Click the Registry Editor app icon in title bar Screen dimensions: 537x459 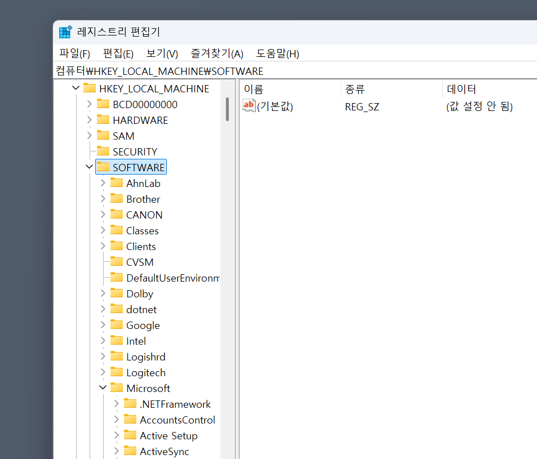click(65, 32)
